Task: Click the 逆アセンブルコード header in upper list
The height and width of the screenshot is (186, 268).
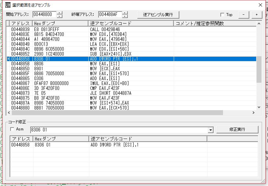Action: (x=131, y=23)
